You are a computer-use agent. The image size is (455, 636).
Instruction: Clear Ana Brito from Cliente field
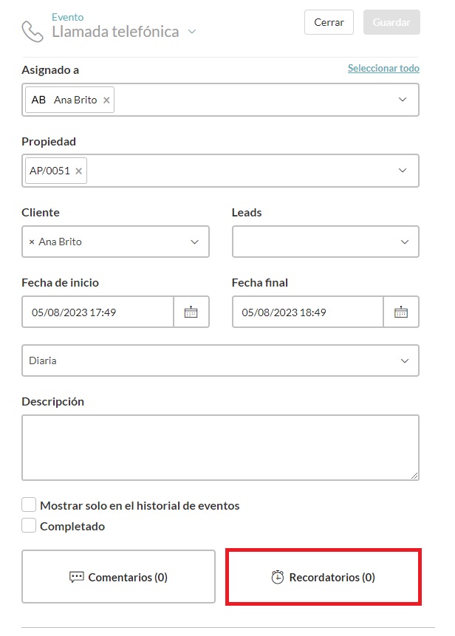(31, 242)
